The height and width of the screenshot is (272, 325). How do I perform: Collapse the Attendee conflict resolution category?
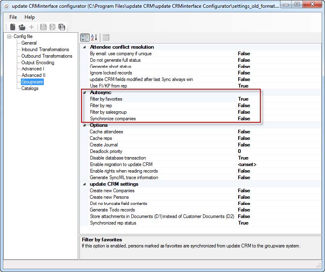coord(84,47)
